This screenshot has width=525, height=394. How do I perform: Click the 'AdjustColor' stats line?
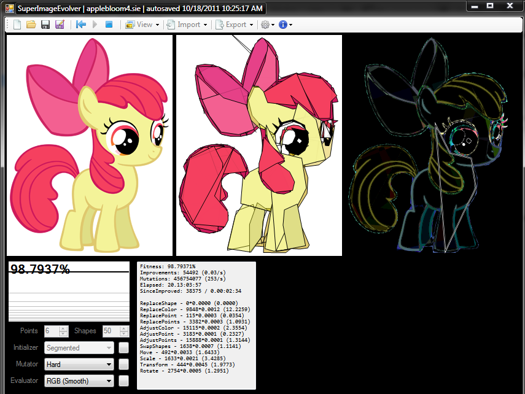point(193,328)
